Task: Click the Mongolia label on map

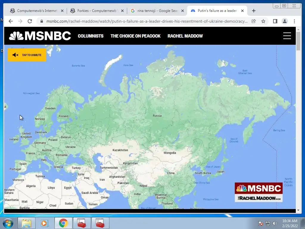Action: click(170, 153)
